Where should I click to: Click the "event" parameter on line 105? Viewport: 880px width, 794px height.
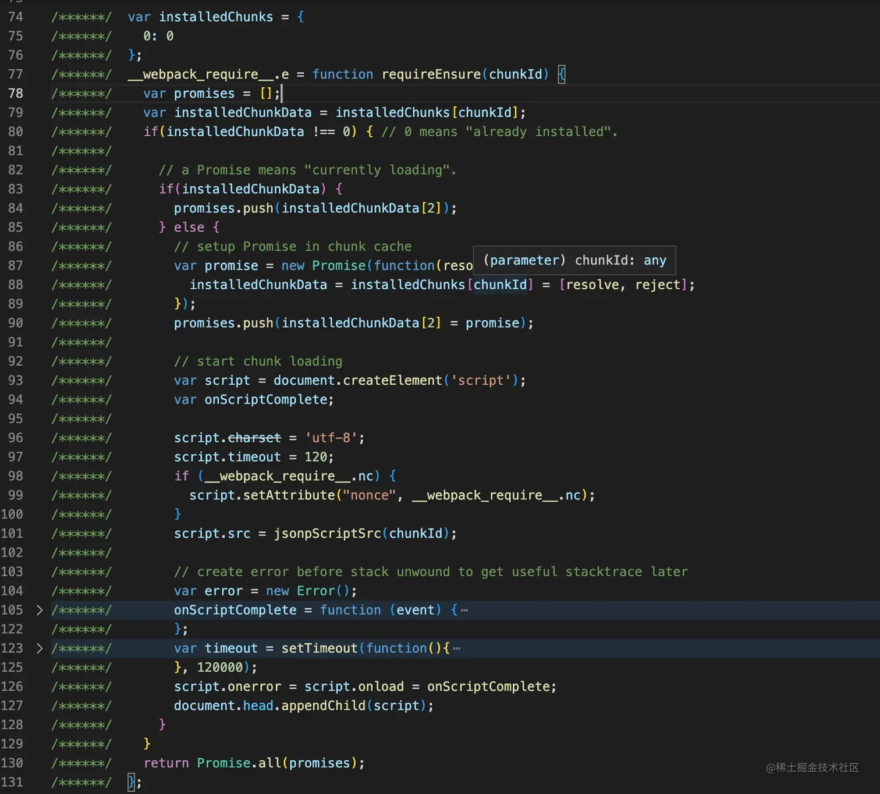click(416, 610)
